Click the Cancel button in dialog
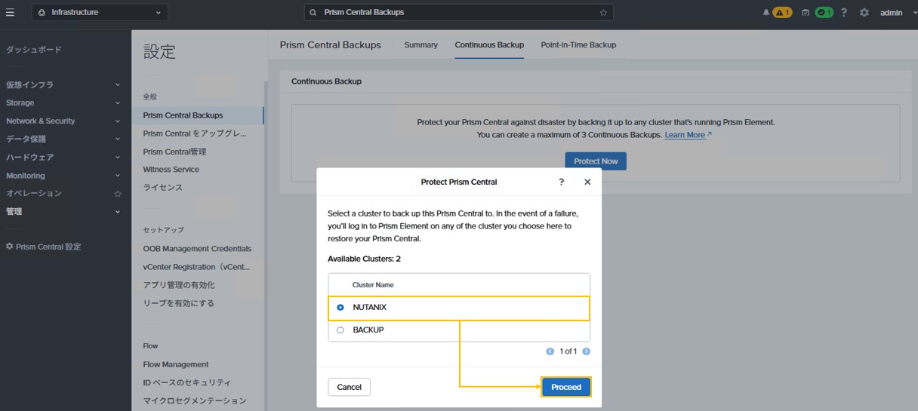918x411 pixels. (349, 387)
